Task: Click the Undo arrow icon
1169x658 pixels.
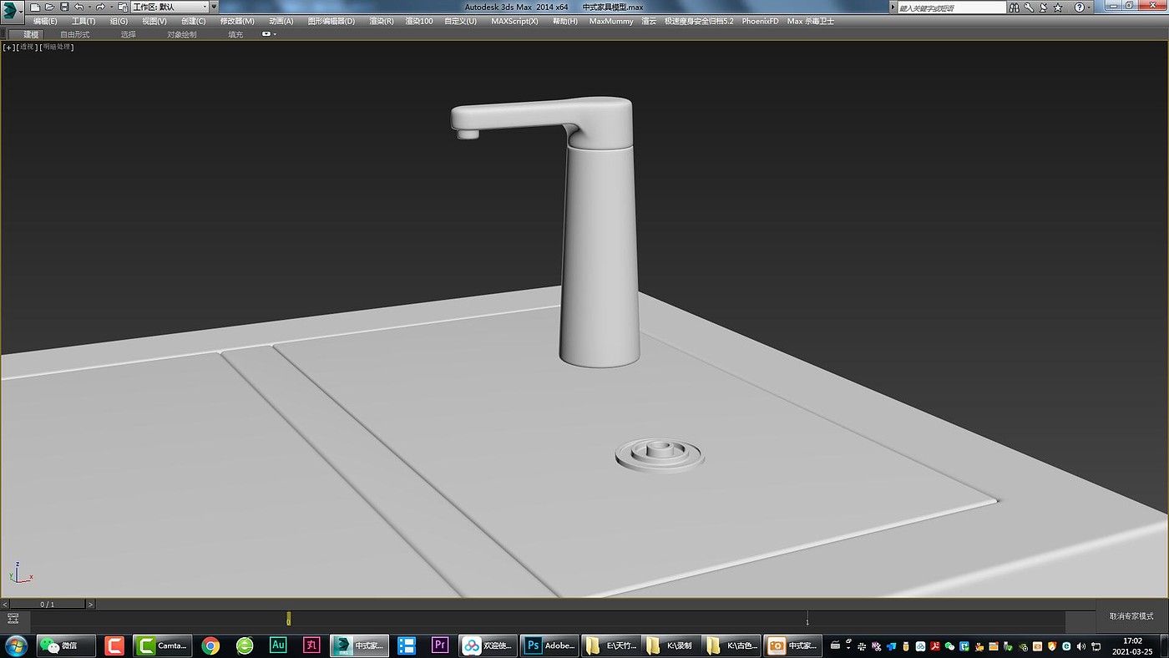Action: point(78,7)
